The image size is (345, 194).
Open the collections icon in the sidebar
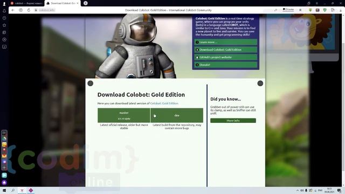[4, 32]
